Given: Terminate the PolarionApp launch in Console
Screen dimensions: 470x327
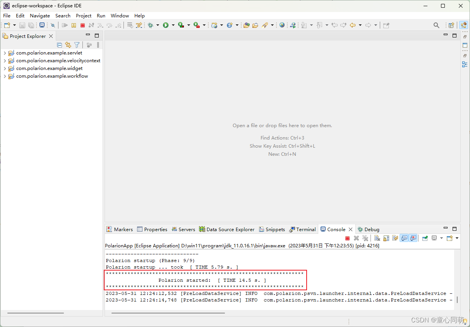Looking at the screenshot, I should 347,238.
